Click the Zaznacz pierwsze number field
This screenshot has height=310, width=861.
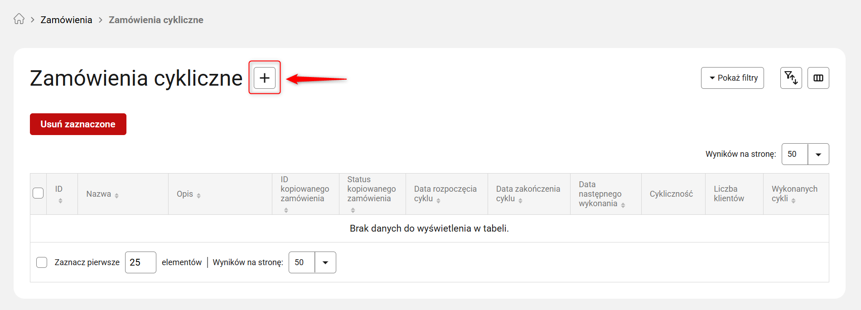(140, 262)
